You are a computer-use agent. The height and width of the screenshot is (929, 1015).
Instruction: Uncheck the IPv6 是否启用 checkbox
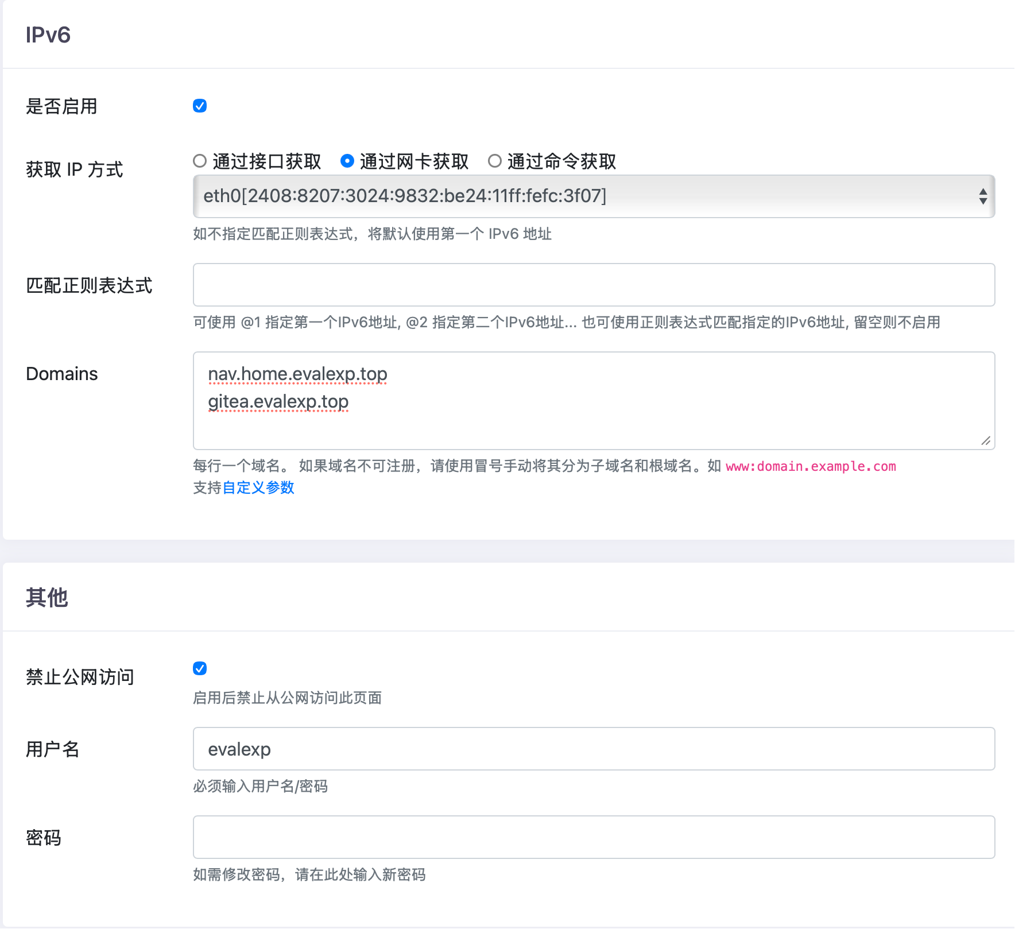[200, 106]
